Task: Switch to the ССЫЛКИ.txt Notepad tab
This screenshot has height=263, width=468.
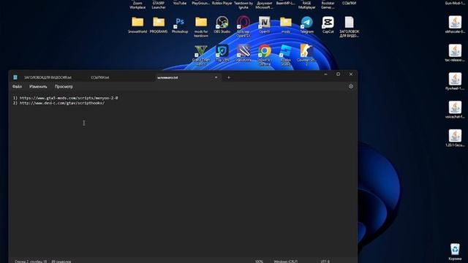Action: point(100,77)
